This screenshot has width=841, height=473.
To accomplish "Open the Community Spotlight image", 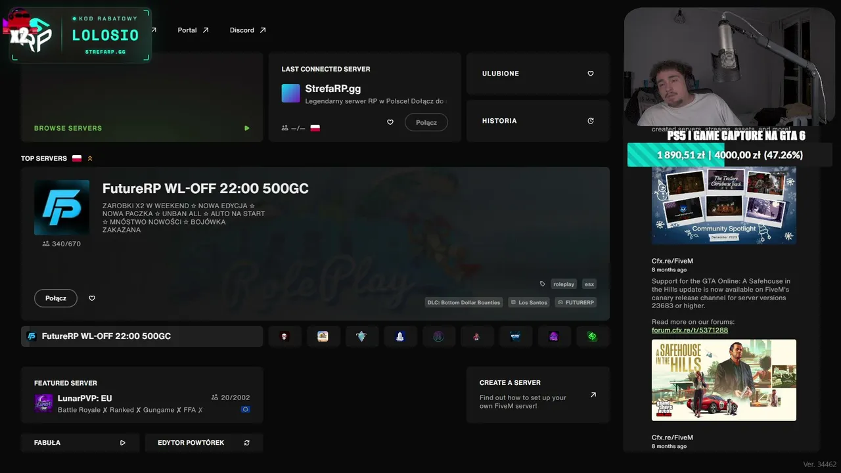I will point(724,205).
